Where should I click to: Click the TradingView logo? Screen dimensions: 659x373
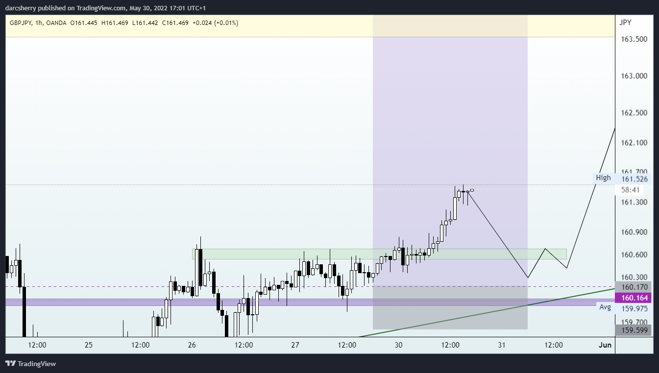30,364
